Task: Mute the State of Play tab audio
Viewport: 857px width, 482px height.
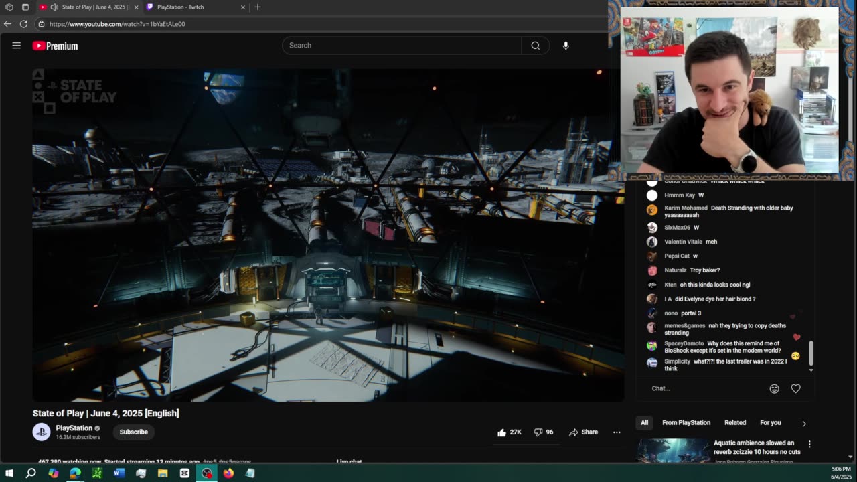Action: [54, 7]
